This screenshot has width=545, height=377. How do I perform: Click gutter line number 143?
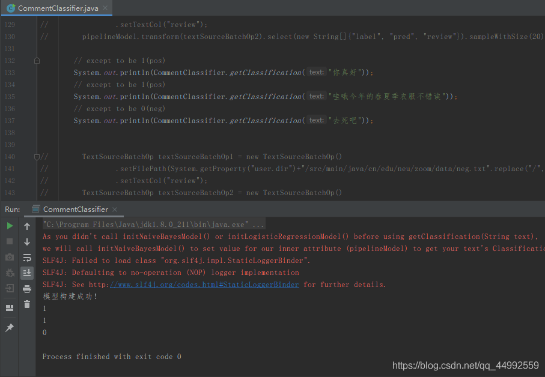click(x=10, y=193)
